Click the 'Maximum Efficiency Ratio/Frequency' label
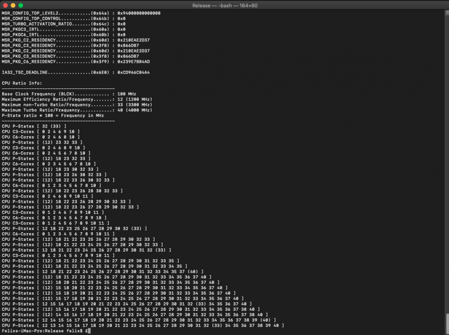The width and height of the screenshot is (449, 335). pyautogui.click(x=48, y=100)
